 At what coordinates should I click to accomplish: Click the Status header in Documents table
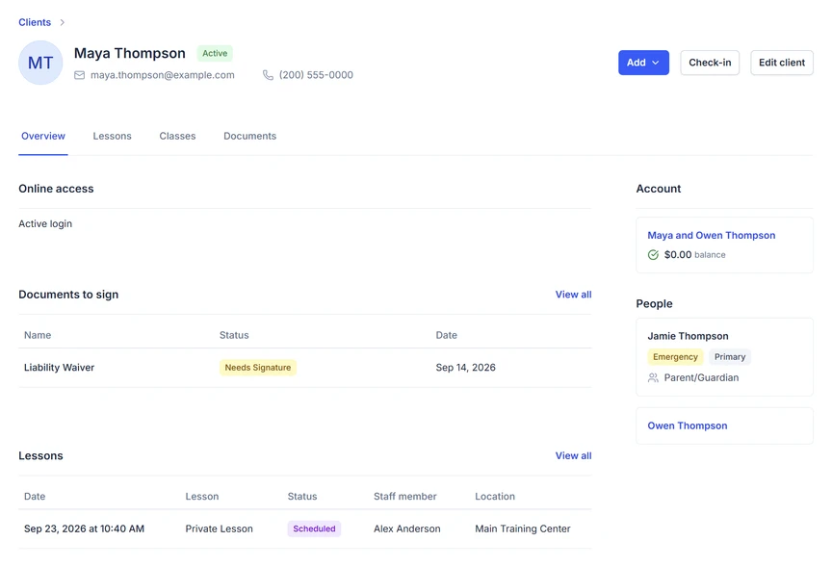point(234,335)
